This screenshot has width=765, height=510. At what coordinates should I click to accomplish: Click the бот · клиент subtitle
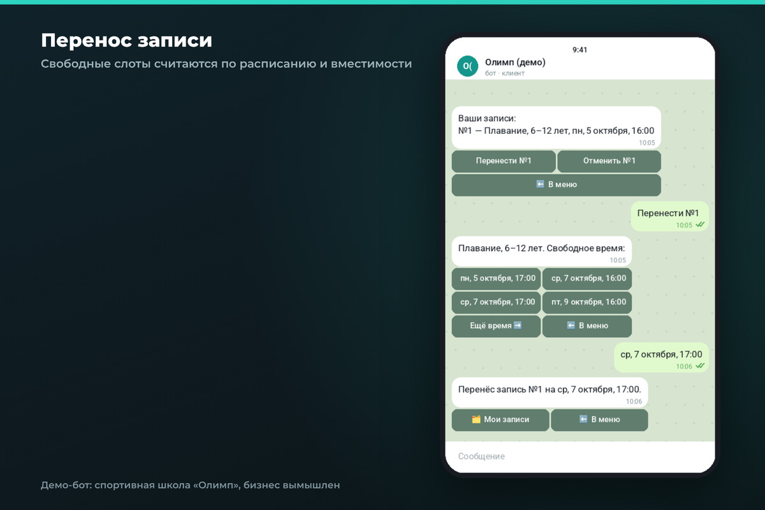tap(505, 73)
